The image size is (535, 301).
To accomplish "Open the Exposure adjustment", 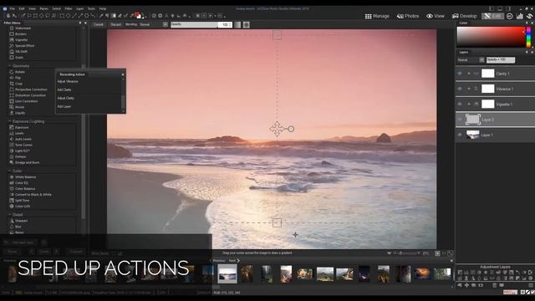I will (x=19, y=127).
